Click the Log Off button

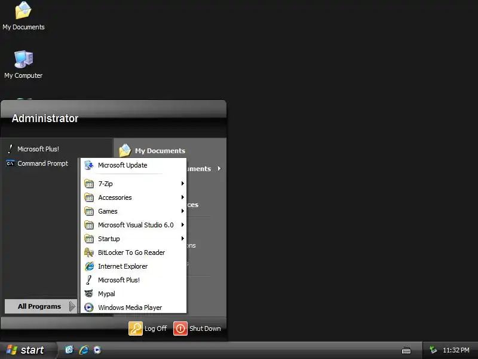tap(148, 328)
